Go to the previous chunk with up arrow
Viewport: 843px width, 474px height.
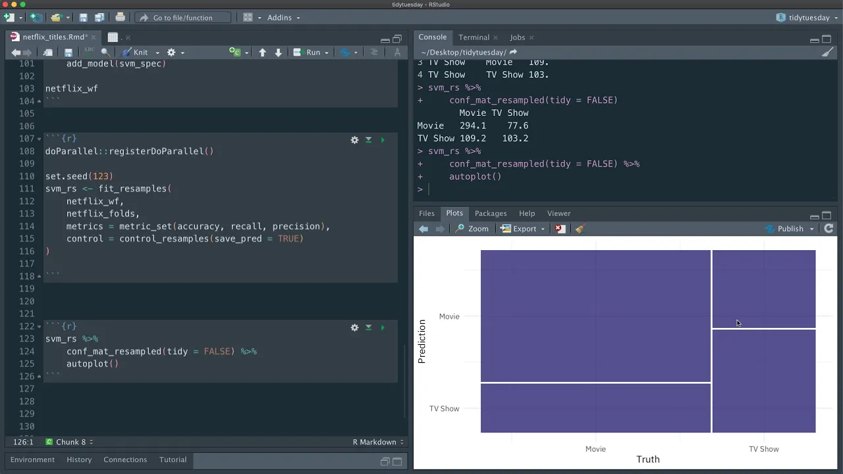[262, 53]
